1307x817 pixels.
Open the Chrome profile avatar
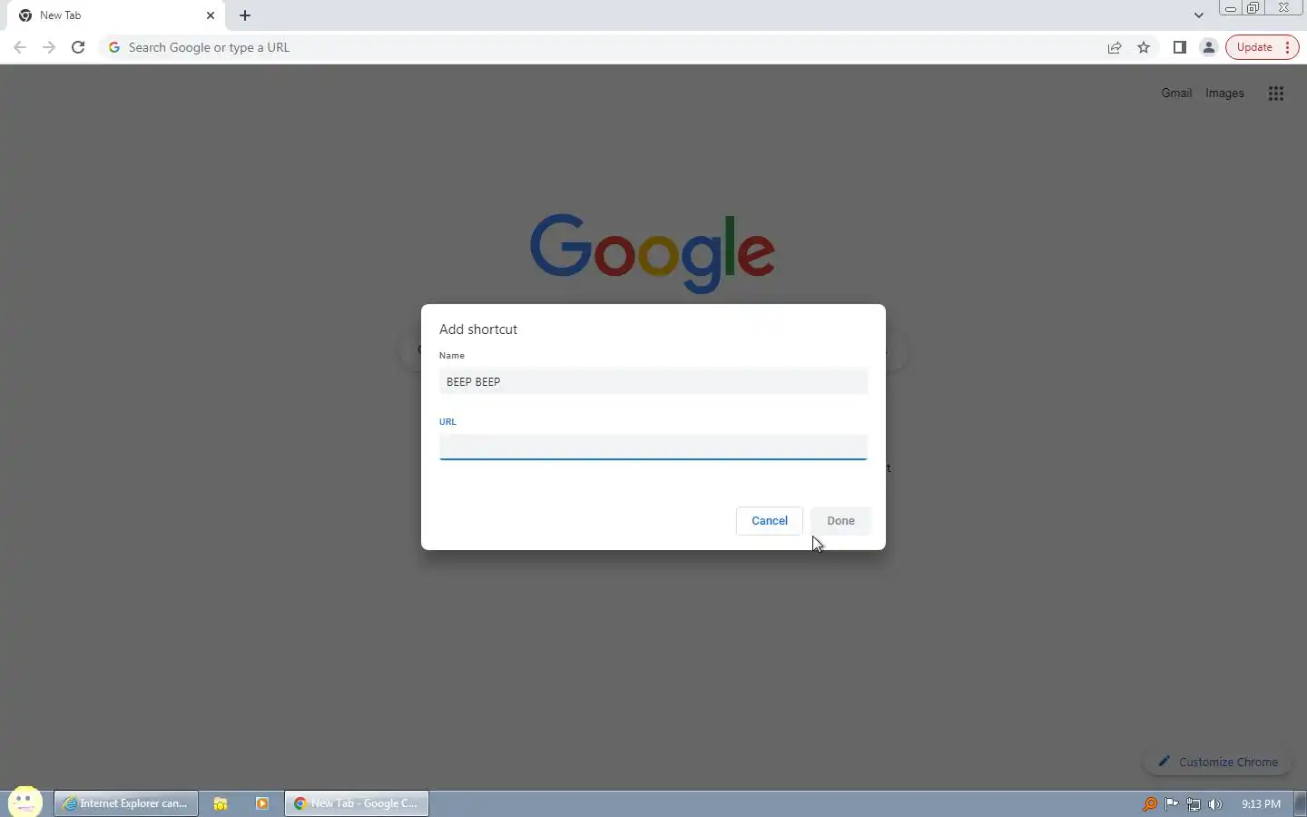(1209, 47)
